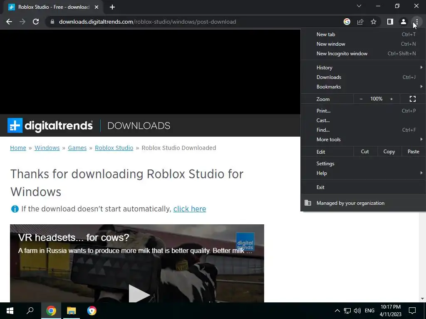Open Downloads from the Chrome menu
Screen dimensions: 426x319
363,77
